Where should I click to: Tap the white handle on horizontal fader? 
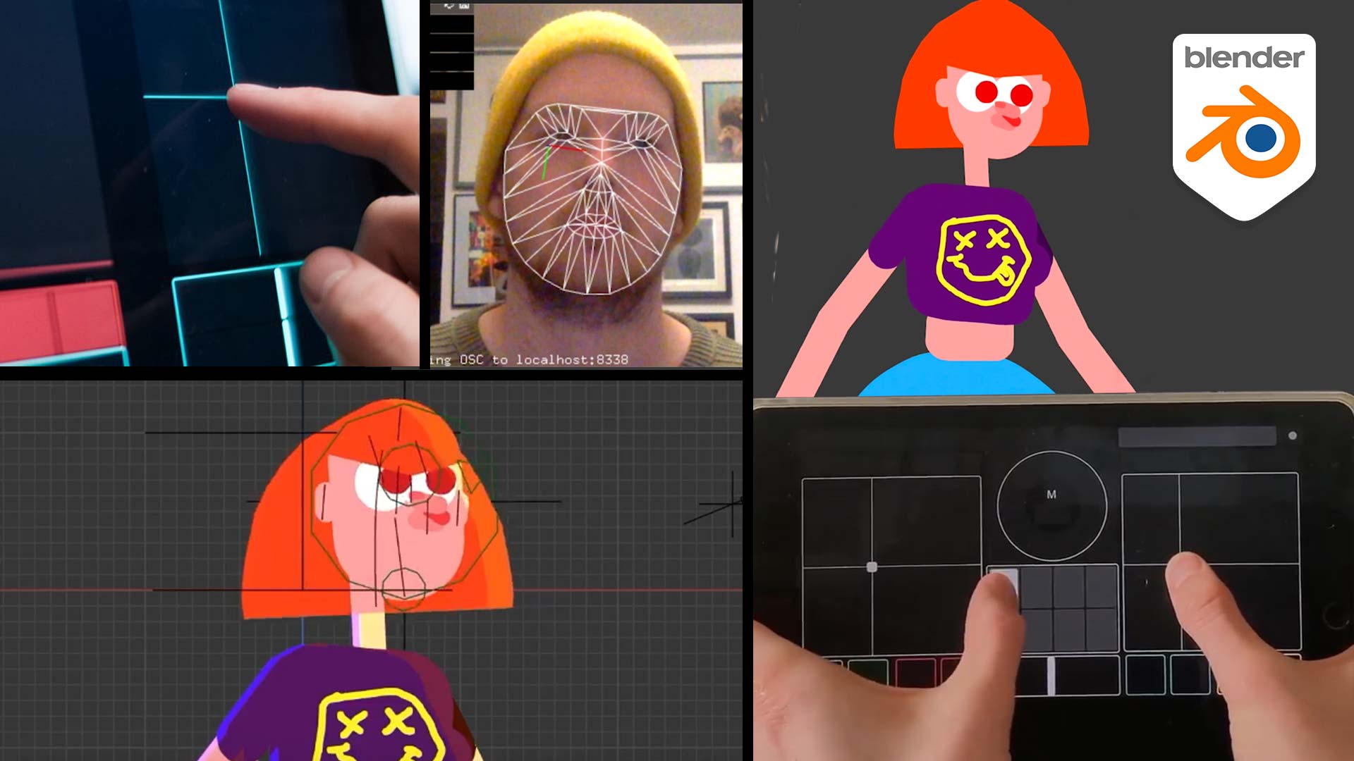[1051, 676]
